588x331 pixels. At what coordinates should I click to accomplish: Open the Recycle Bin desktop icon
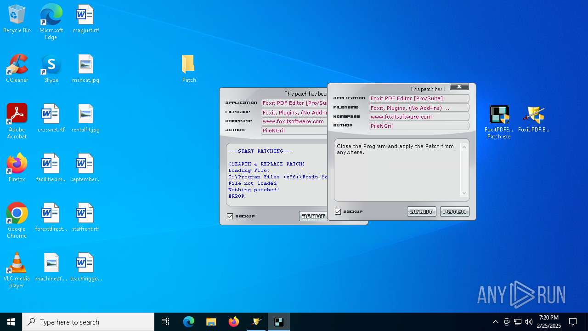tap(17, 19)
